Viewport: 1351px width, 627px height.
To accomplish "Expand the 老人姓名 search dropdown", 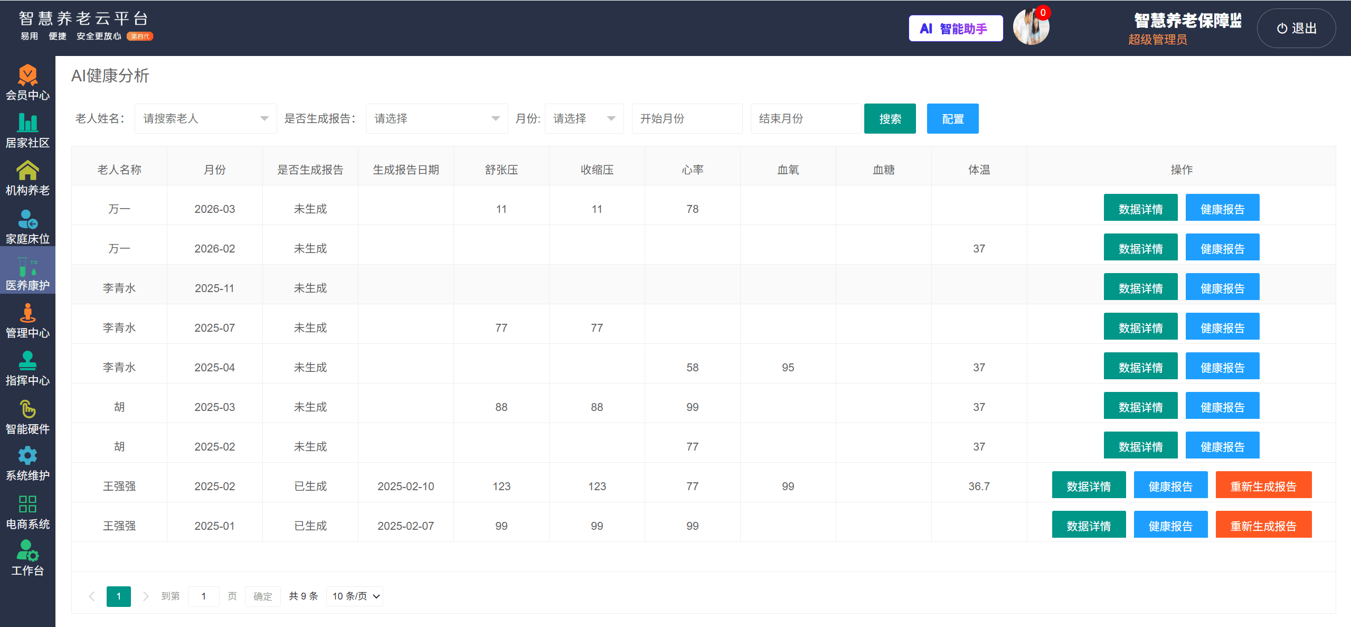I will coord(205,119).
